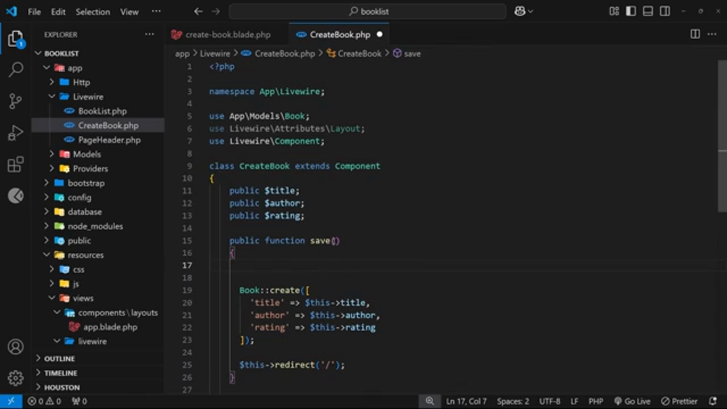Open the Run and Debug view
This screenshot has width=727, height=409.
point(15,133)
